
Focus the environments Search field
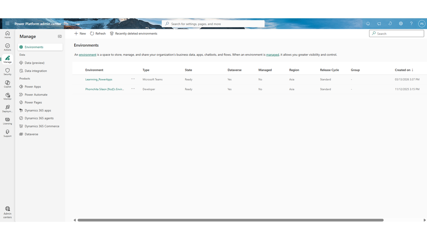pos(397,33)
